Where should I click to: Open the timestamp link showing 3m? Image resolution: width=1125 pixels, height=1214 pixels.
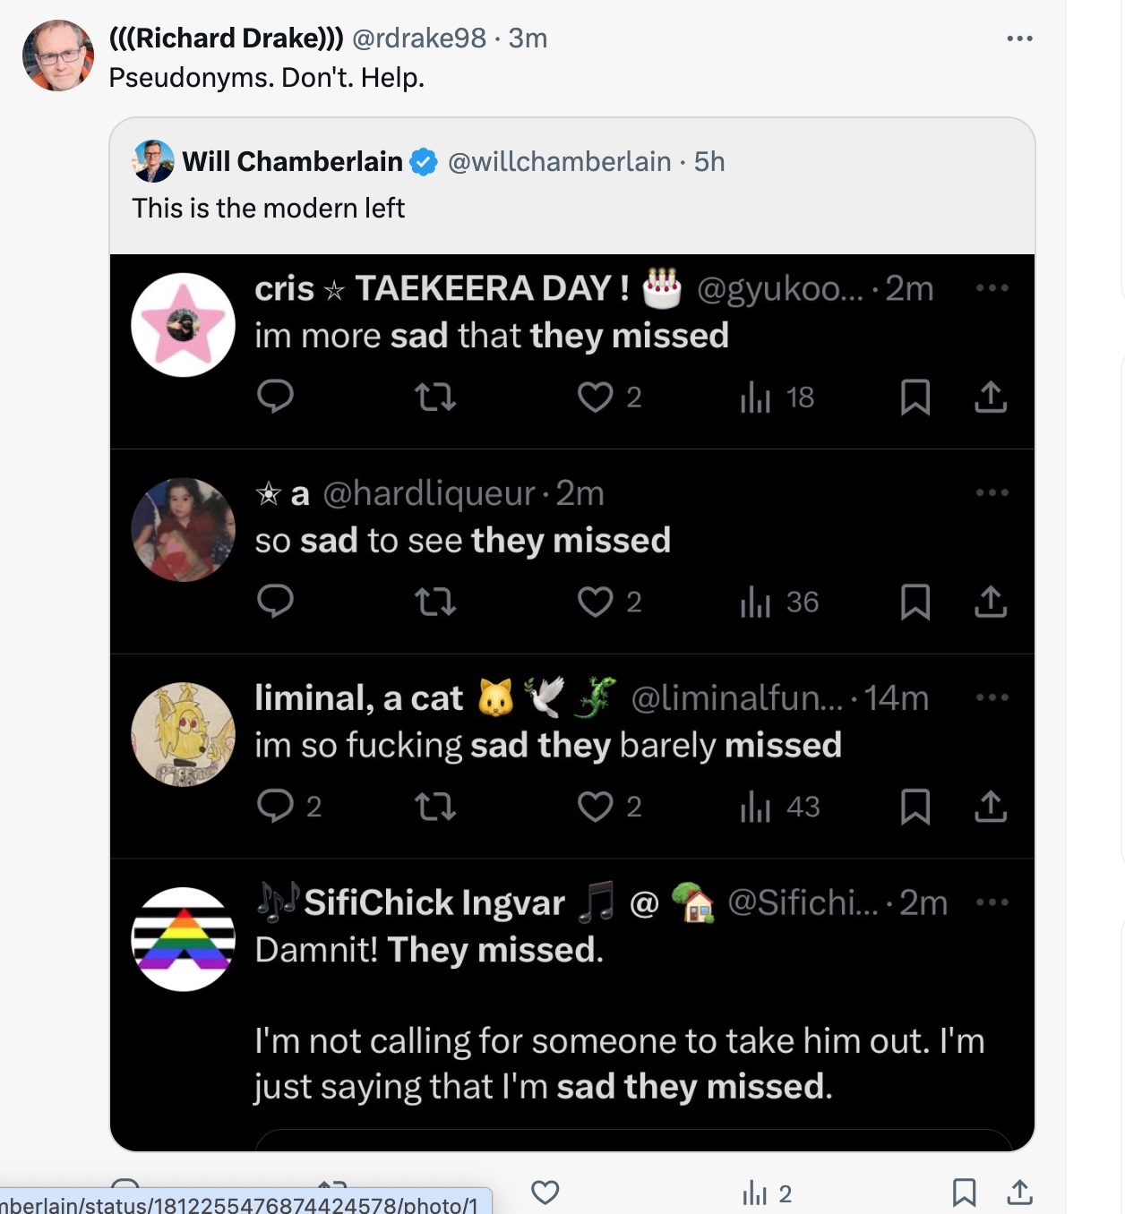point(528,38)
